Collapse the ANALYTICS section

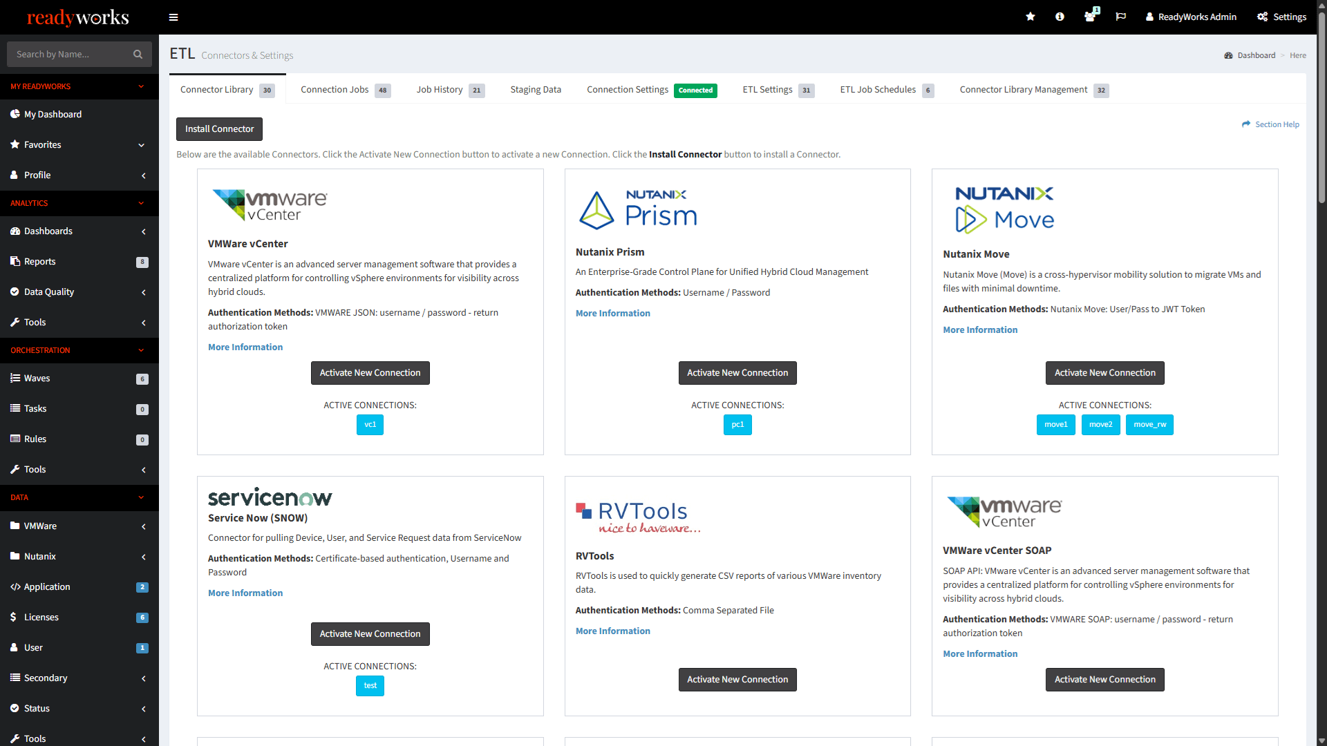[x=79, y=203]
